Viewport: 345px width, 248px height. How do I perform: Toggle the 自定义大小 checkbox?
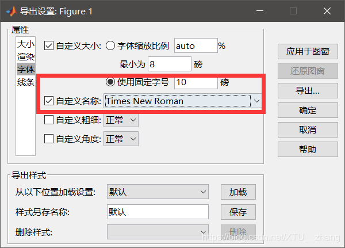click(x=49, y=46)
